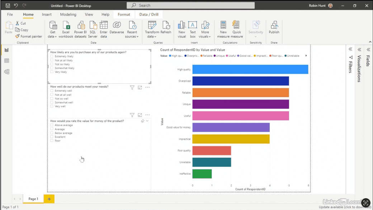
Task: Connect to SQL Server
Action: 93,29
